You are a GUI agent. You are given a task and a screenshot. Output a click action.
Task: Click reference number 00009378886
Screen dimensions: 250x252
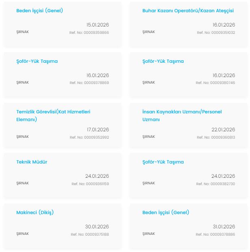tap(215, 234)
